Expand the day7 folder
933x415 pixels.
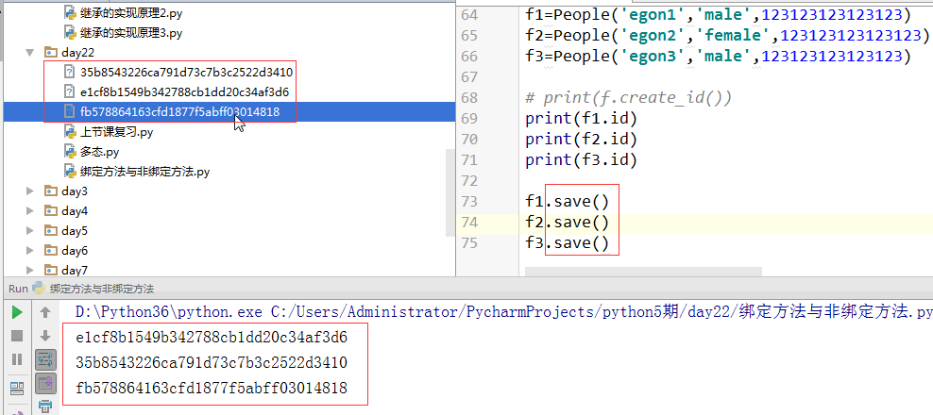30,270
